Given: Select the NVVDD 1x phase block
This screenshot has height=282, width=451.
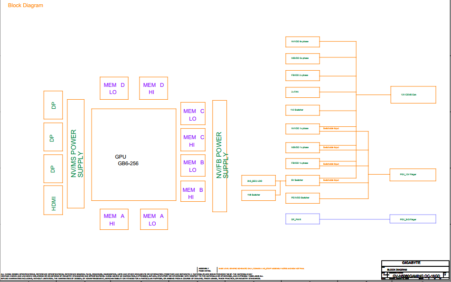Looking at the screenshot, I should [302, 129].
